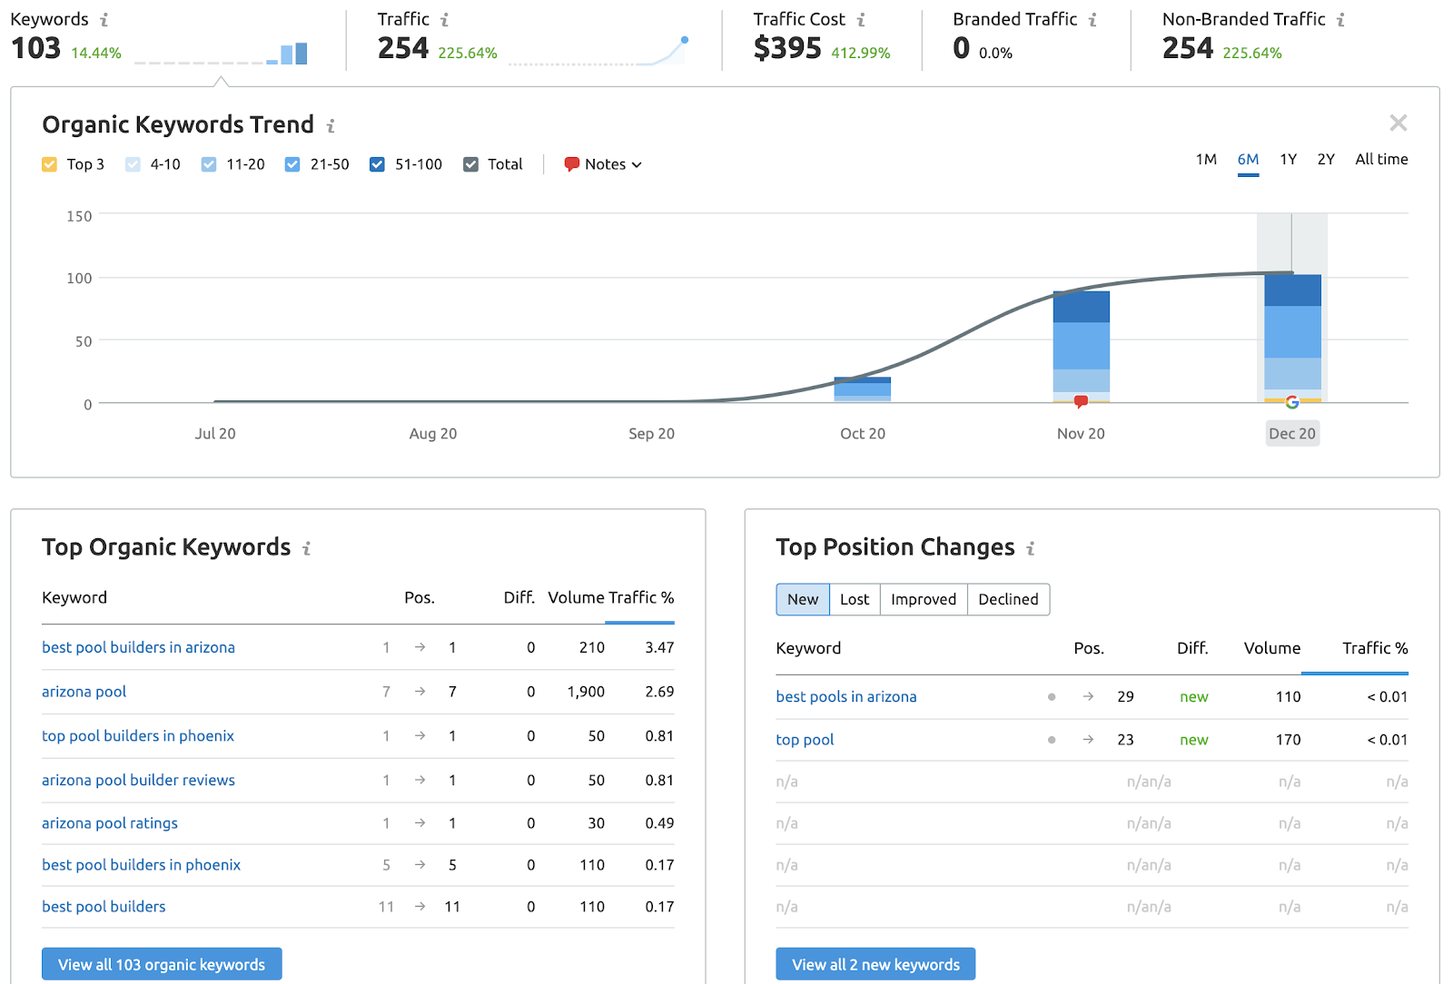This screenshot has height=984, width=1453.
Task: Click the Traffic sparkline chart
Action: (598, 51)
